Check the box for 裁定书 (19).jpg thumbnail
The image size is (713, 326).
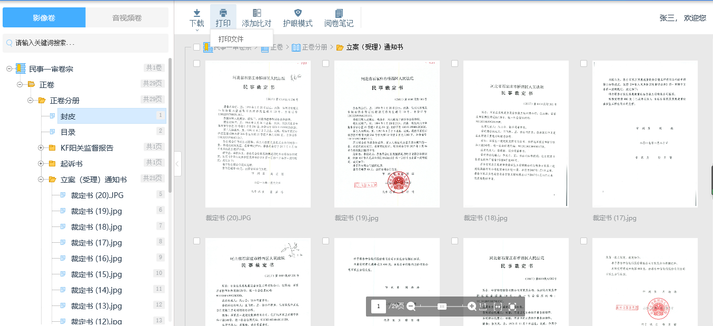(326, 63)
